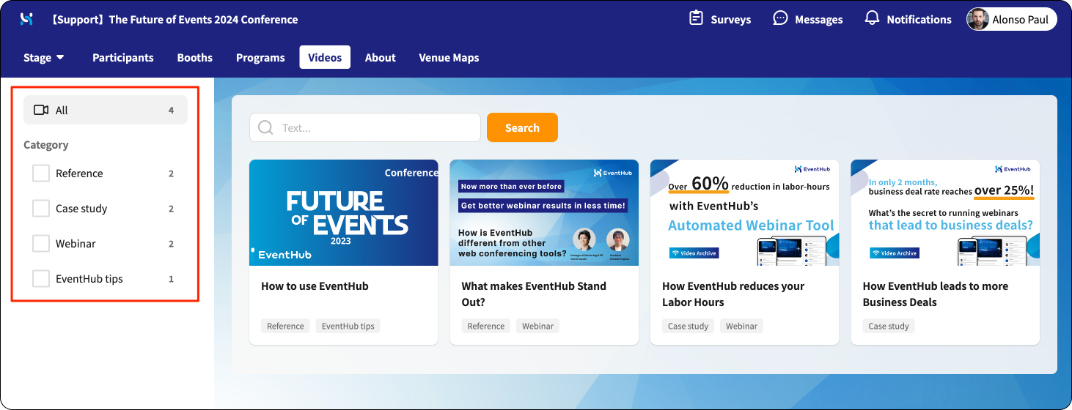Open the Surveys clipboard icon

696,18
